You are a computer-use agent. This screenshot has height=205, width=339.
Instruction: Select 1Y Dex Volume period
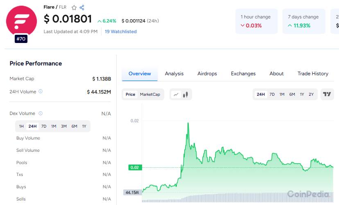tap(84, 126)
